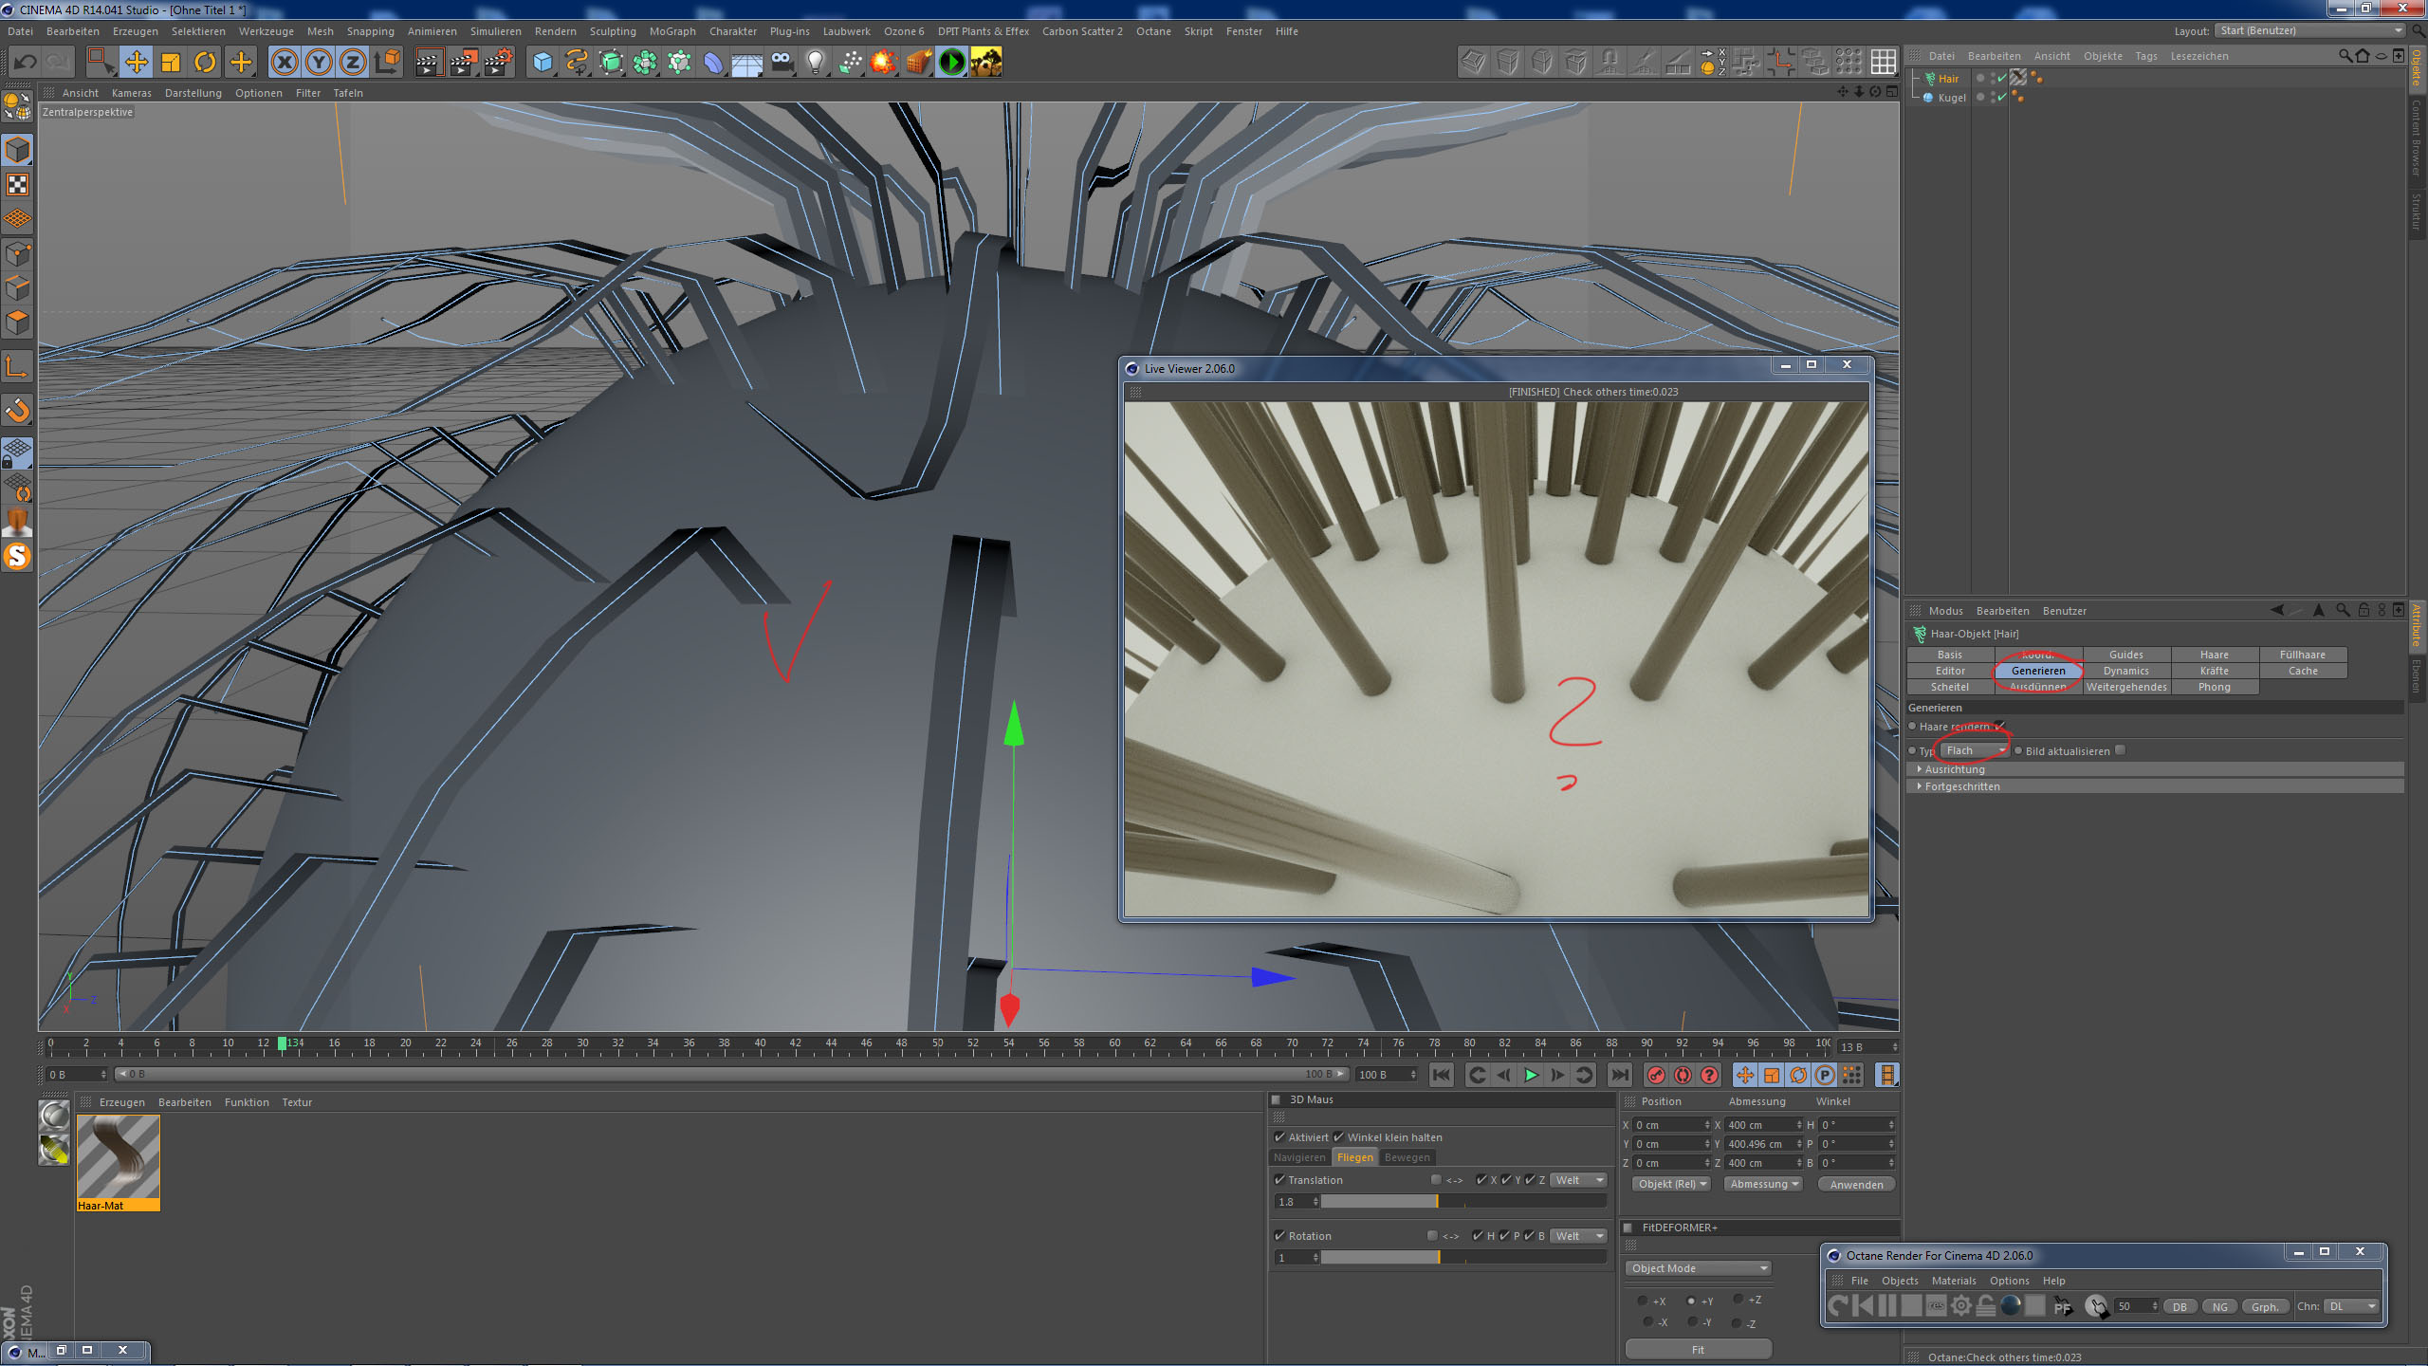Image resolution: width=2428 pixels, height=1366 pixels.
Task: Open Octane settings gear icon
Action: coord(1961,1306)
